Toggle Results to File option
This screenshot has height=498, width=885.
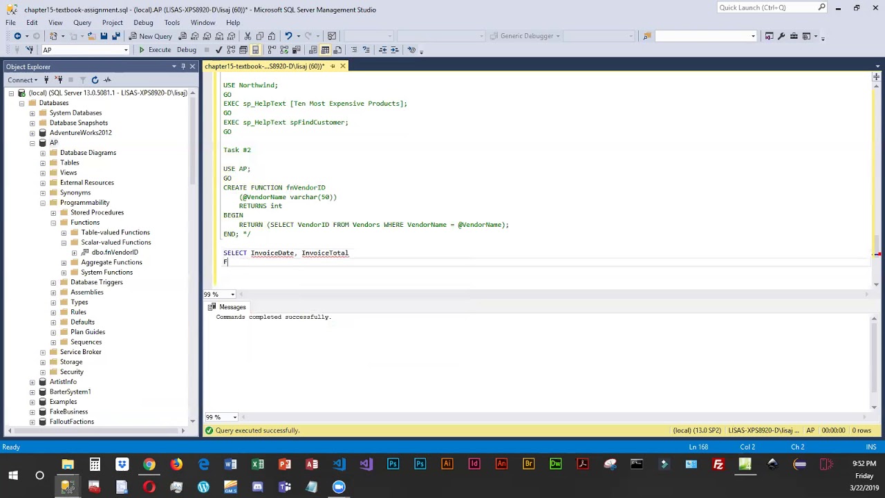(337, 50)
